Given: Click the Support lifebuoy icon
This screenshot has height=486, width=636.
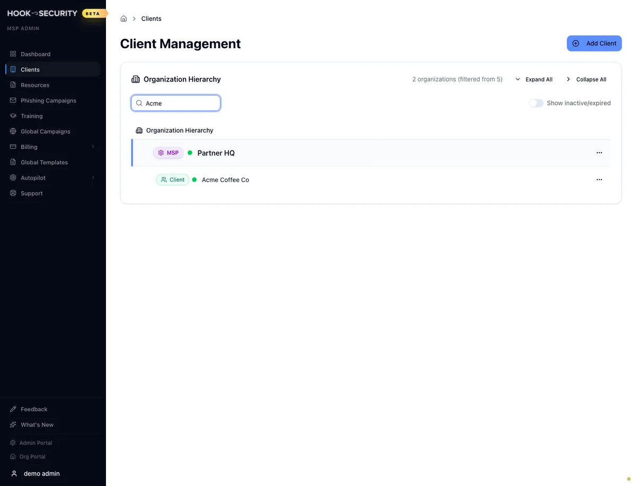Looking at the screenshot, I should click(x=13, y=193).
